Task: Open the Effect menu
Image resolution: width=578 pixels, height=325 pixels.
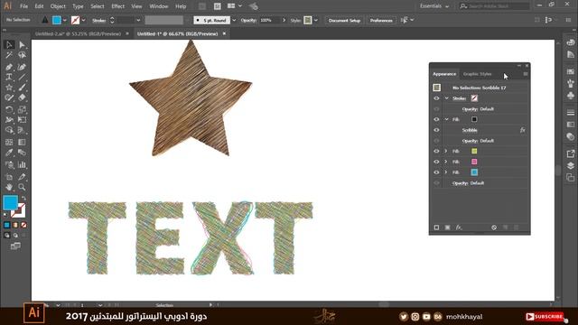Action: tap(118, 6)
